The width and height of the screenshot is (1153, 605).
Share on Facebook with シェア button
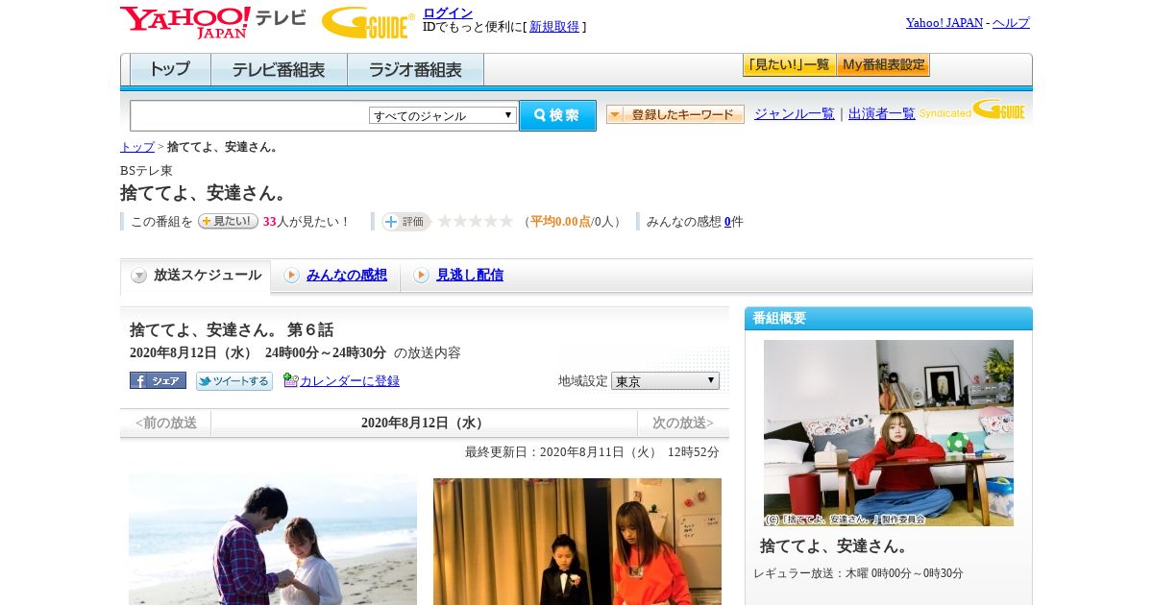pos(158,380)
